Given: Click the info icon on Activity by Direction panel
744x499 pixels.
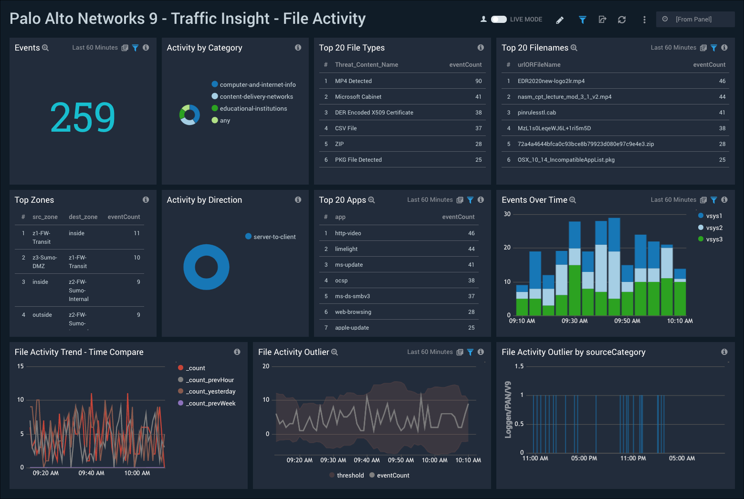Looking at the screenshot, I should coord(298,200).
